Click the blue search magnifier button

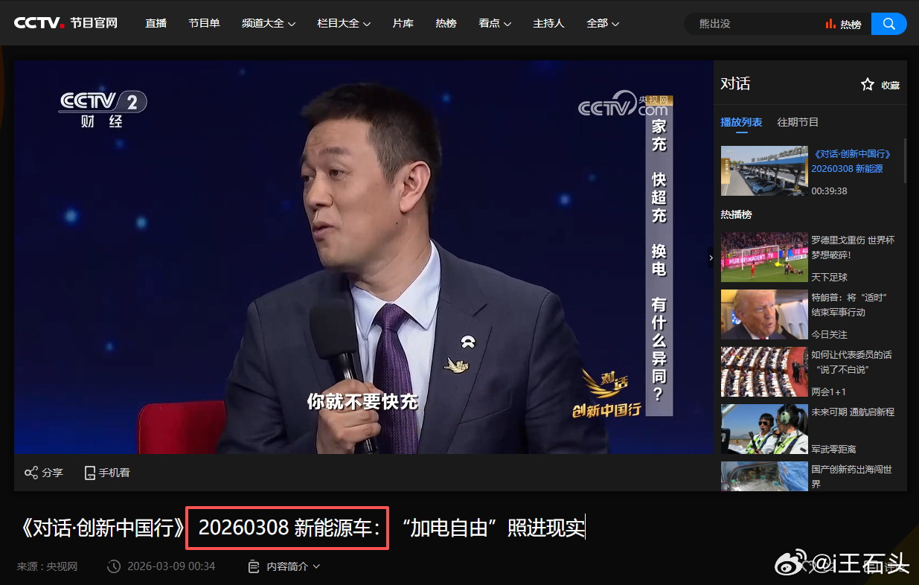(x=888, y=24)
